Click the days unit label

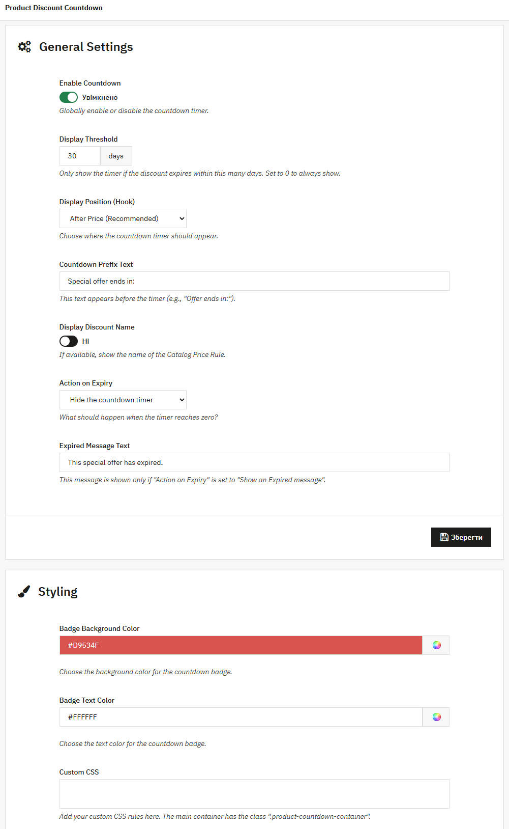[x=115, y=156]
